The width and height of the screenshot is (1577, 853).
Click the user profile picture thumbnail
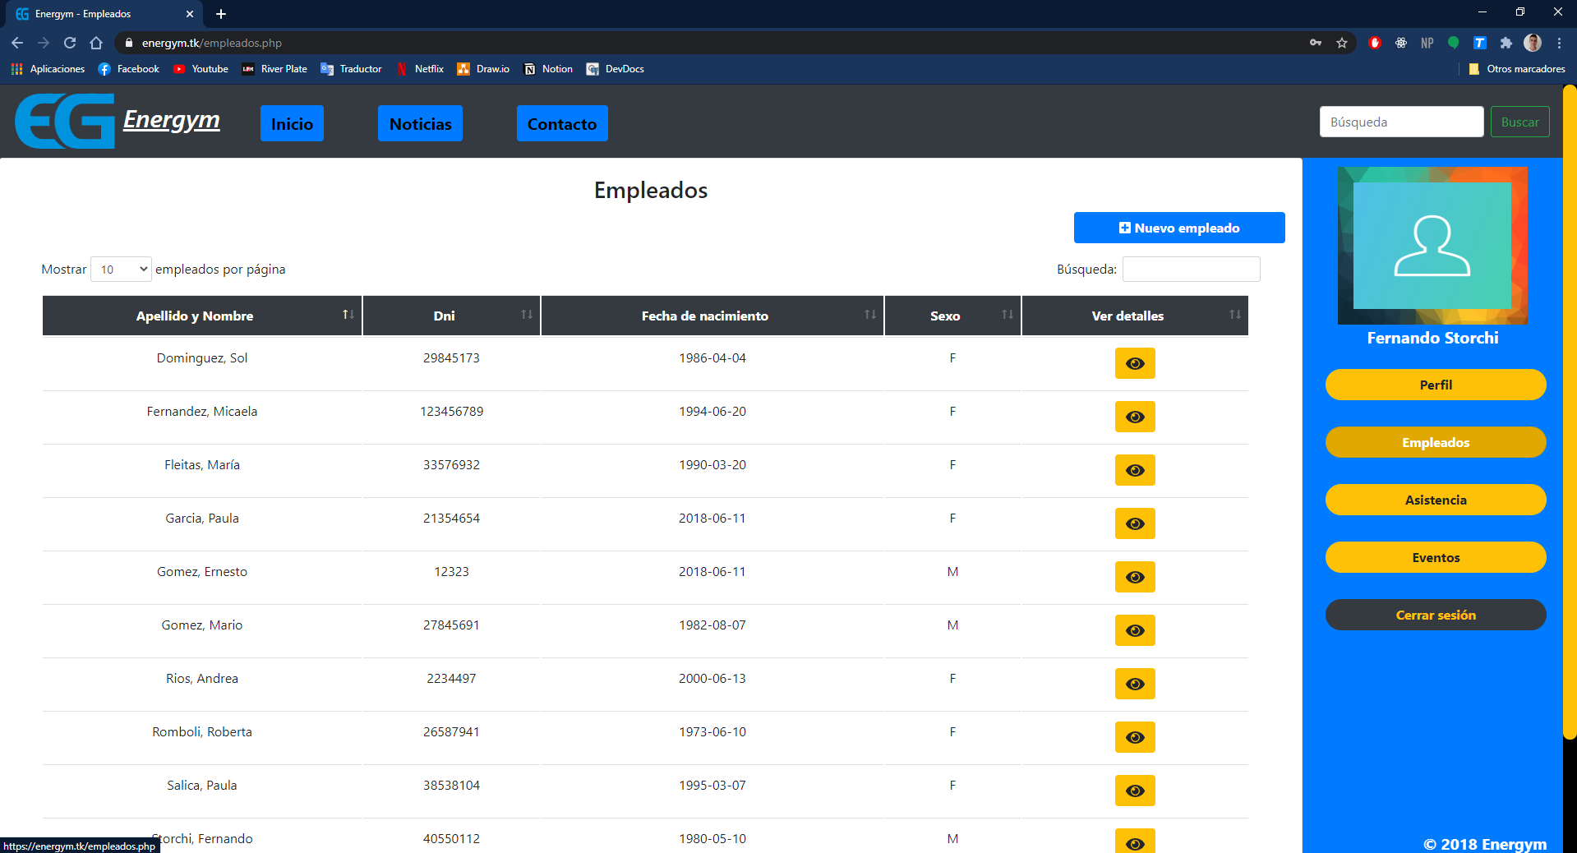click(1432, 246)
